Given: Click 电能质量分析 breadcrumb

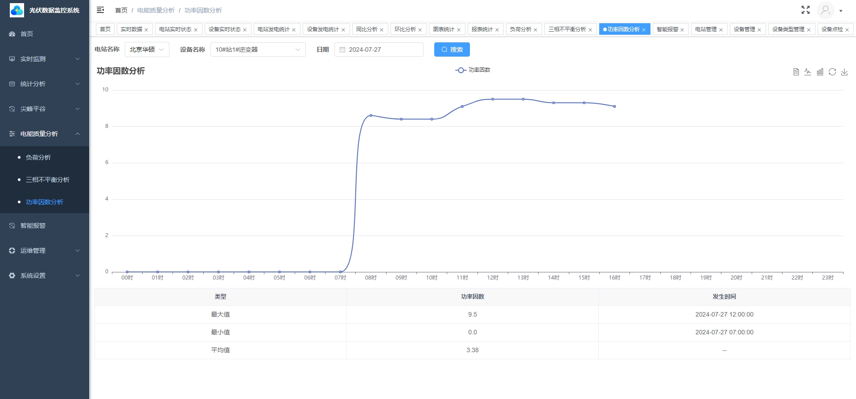Looking at the screenshot, I should [156, 10].
